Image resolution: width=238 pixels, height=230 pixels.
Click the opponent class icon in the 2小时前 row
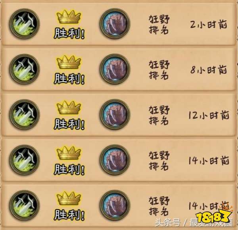[x=115, y=24]
